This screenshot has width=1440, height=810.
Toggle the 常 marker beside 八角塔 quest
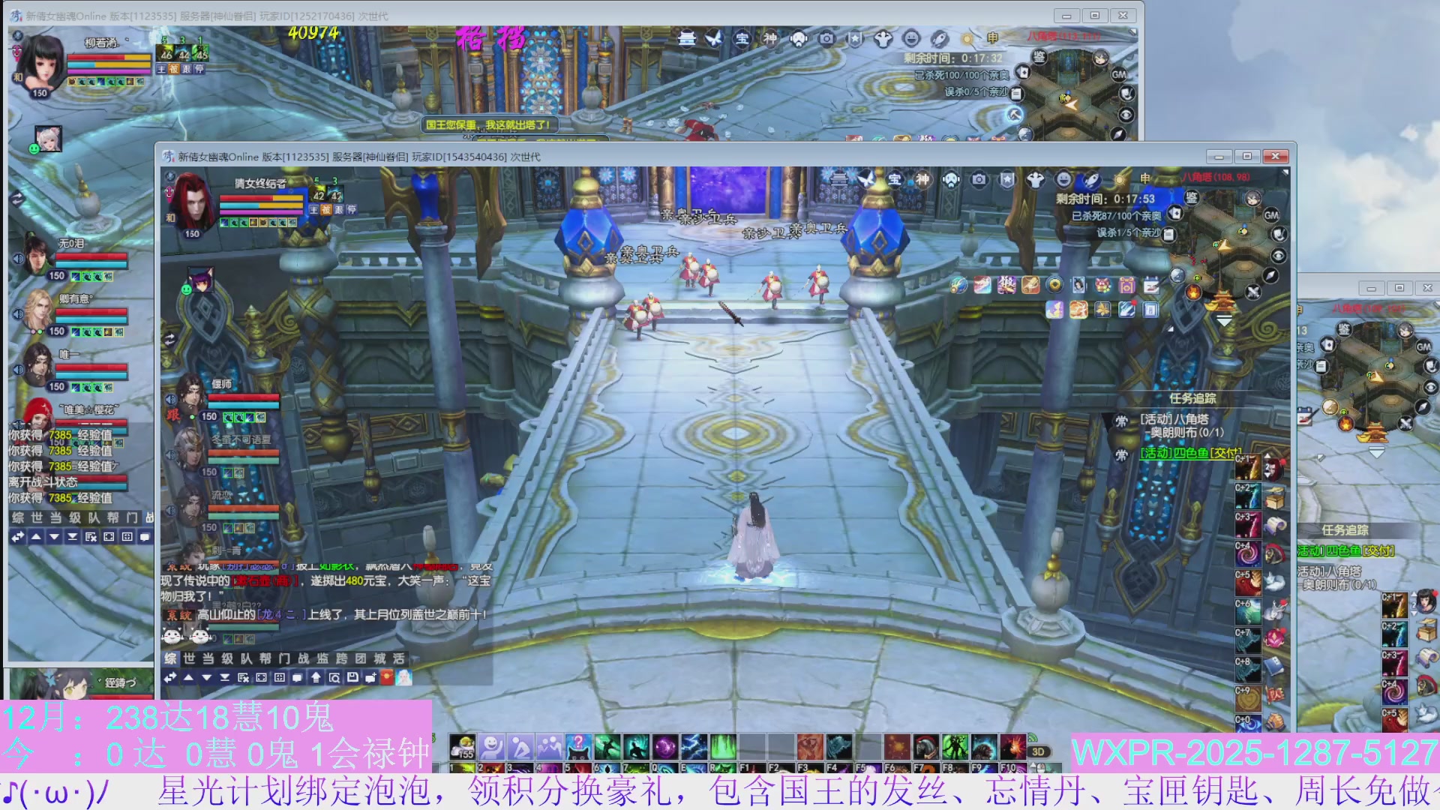tap(1121, 421)
